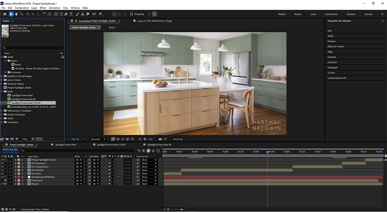Hide the 02 Kitchen layer
Image resolution: width=387 pixels, height=213 pixels.
(x=3, y=170)
